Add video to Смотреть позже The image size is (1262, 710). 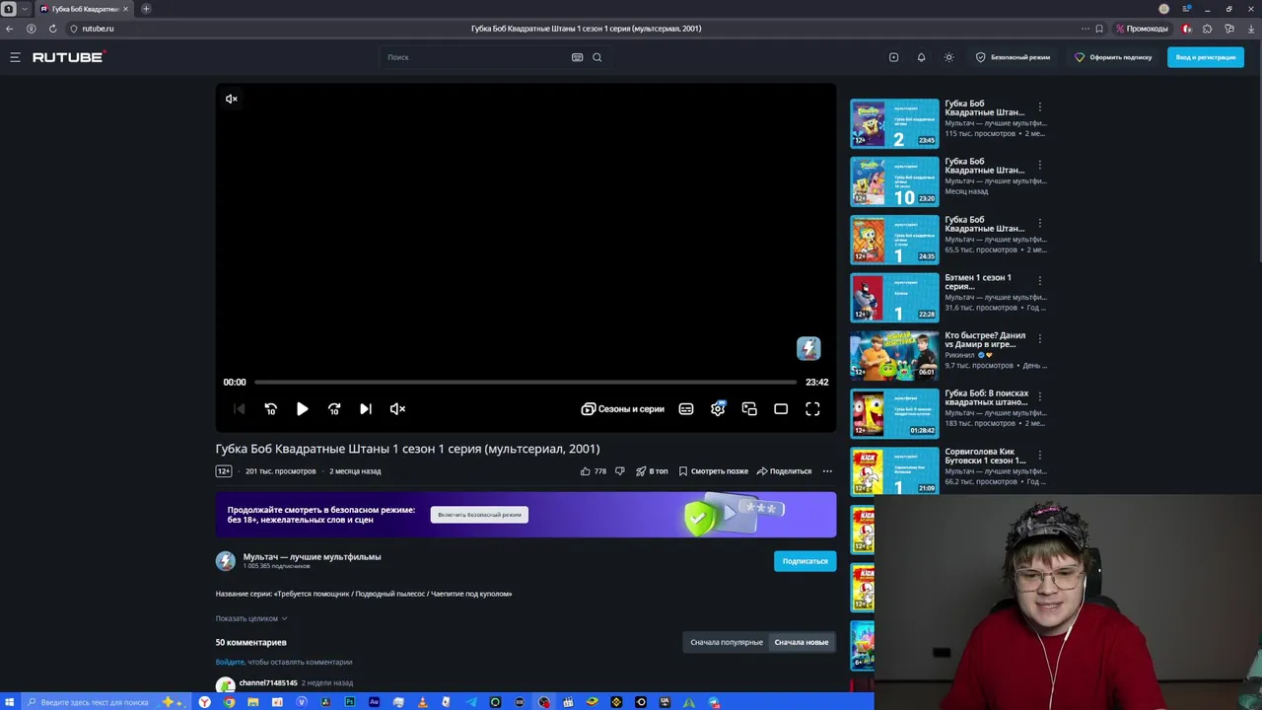713,471
